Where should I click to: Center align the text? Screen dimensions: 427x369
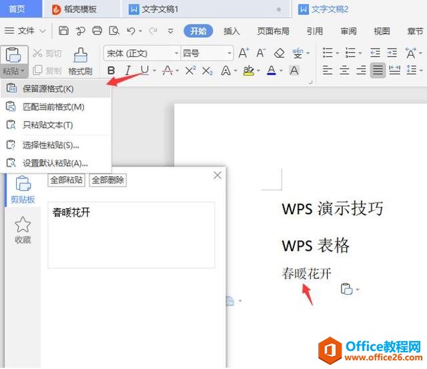344,71
